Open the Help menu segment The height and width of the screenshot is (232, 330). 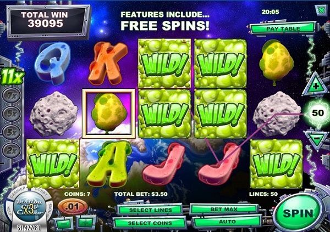(9, 209)
